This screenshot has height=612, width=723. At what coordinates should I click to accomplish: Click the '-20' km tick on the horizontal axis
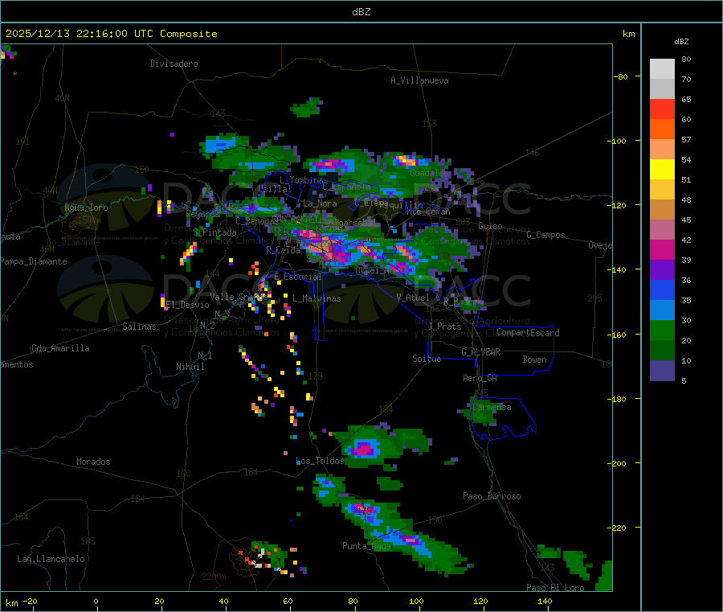click(x=30, y=602)
